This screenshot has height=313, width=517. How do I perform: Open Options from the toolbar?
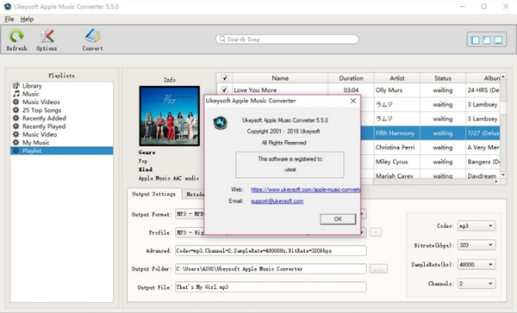click(47, 40)
